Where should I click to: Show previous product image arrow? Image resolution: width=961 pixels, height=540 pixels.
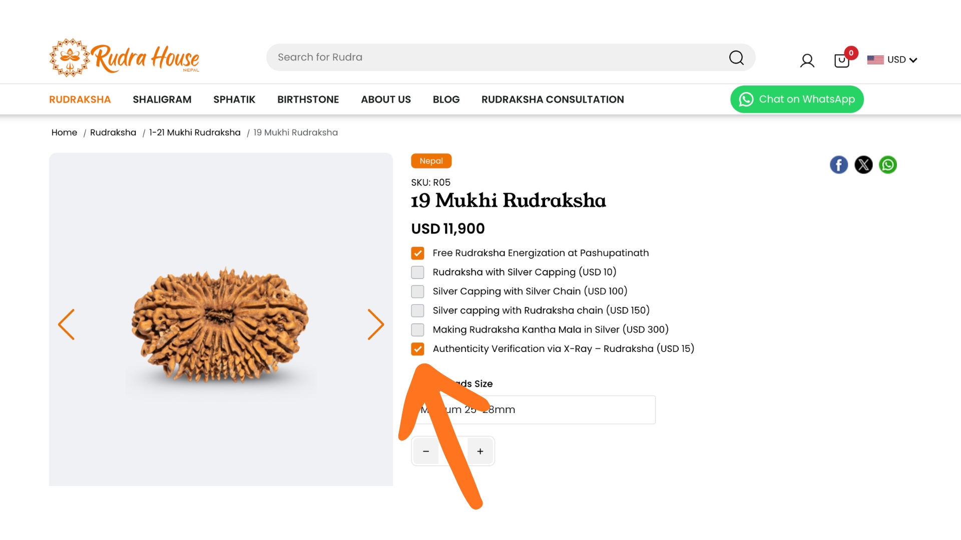click(x=66, y=324)
